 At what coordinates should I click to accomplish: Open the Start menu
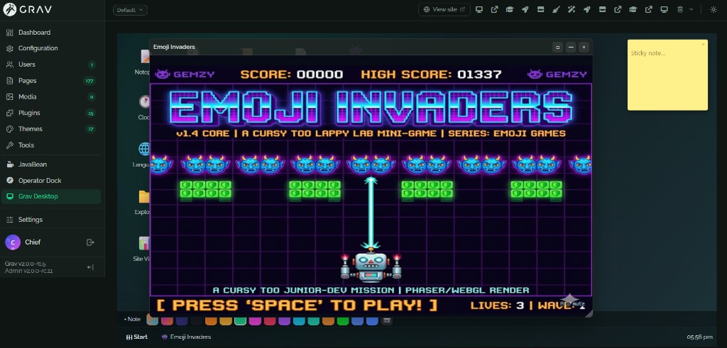pos(137,337)
